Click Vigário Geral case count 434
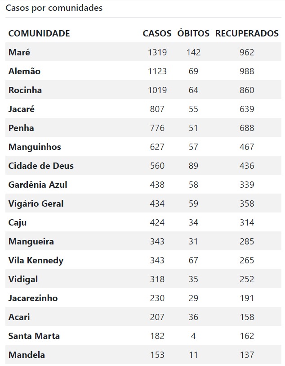 [157, 203]
